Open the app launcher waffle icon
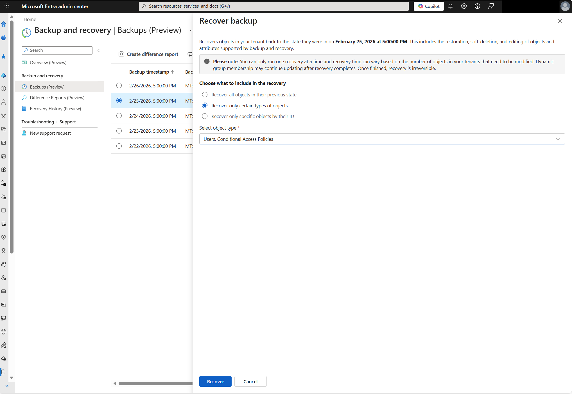 click(x=6, y=6)
